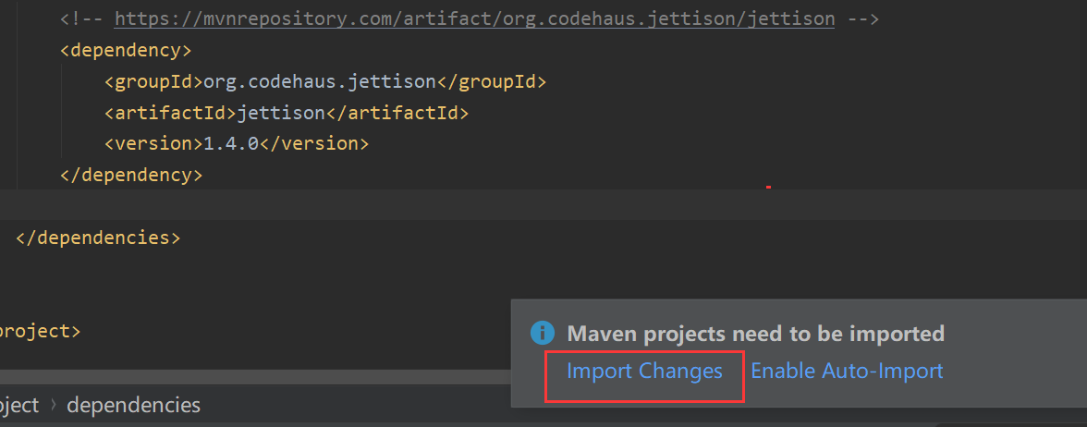Image resolution: width=1087 pixels, height=427 pixels.
Task: Place cursor in org.codehaus.jettison groupId value
Action: coord(319,81)
